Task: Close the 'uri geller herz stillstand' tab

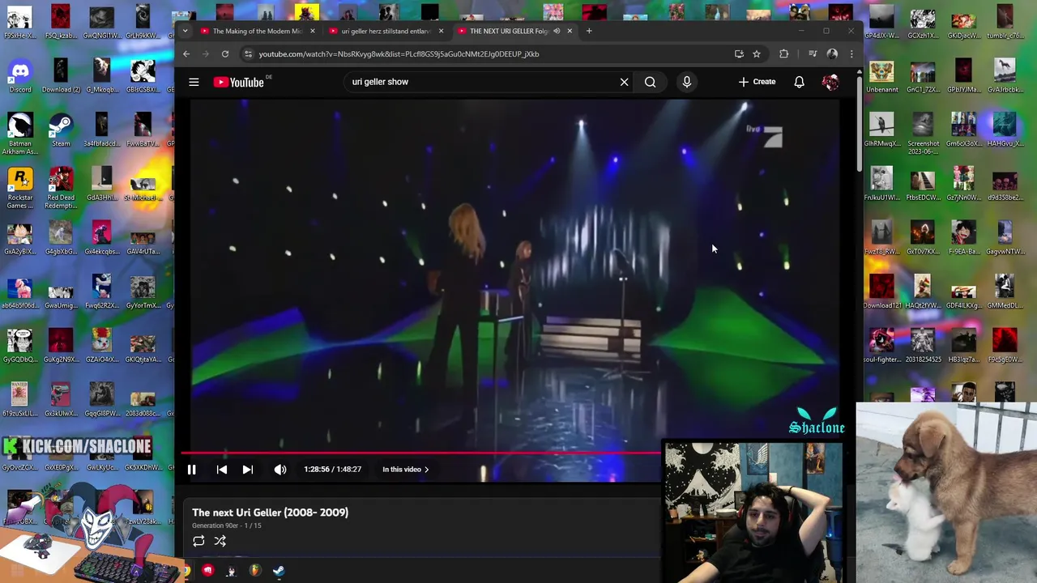Action: click(x=441, y=31)
